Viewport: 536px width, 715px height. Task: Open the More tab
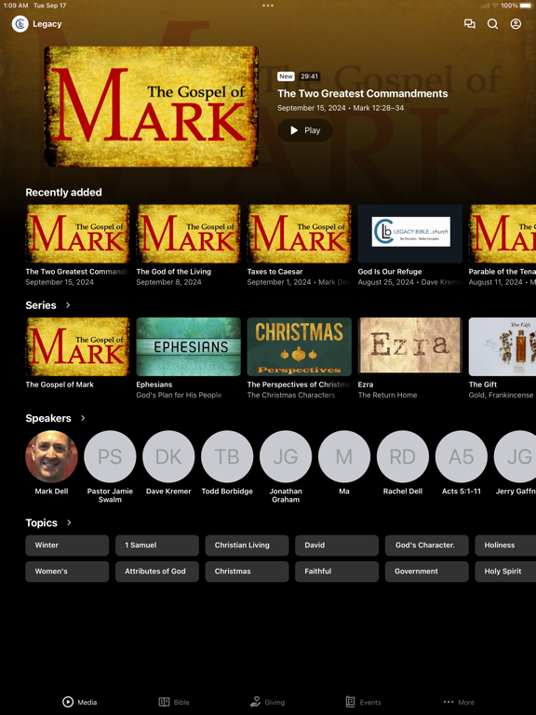459,702
